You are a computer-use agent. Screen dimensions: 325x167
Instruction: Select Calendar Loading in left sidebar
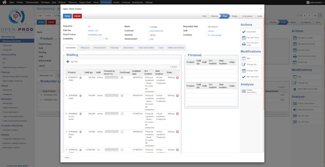(10, 130)
